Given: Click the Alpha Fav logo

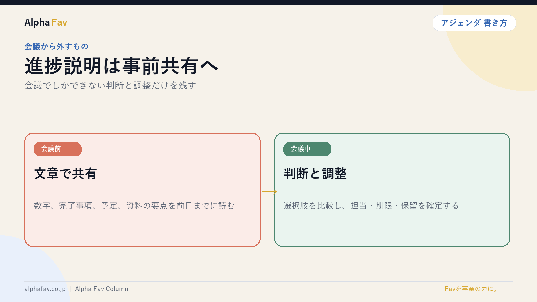Looking at the screenshot, I should pyautogui.click(x=46, y=22).
